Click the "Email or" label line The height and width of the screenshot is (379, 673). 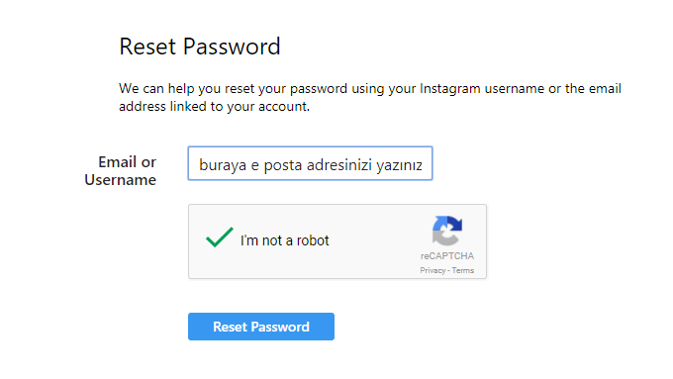[127, 162]
